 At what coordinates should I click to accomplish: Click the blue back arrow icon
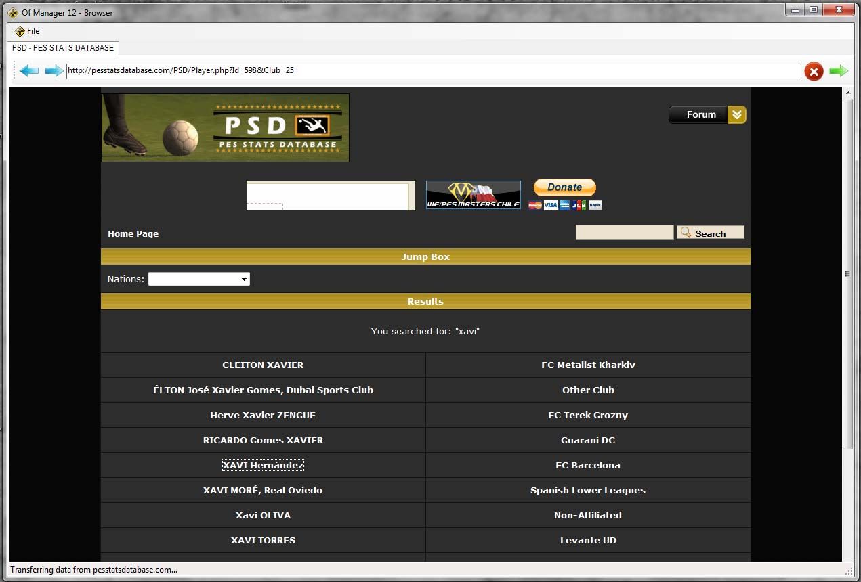pos(28,71)
